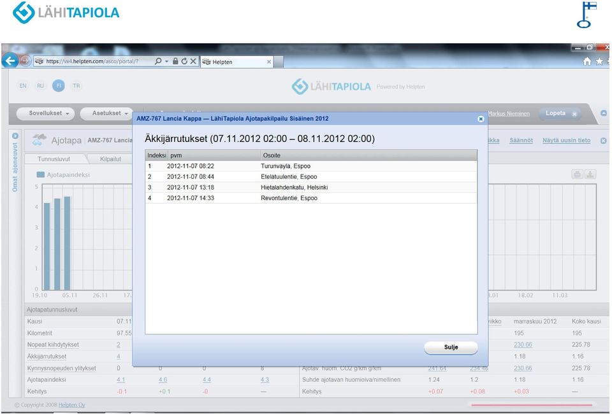The image size is (612, 414).
Task: Click the Ajotapaindeksi legend swatch
Action: point(40,175)
